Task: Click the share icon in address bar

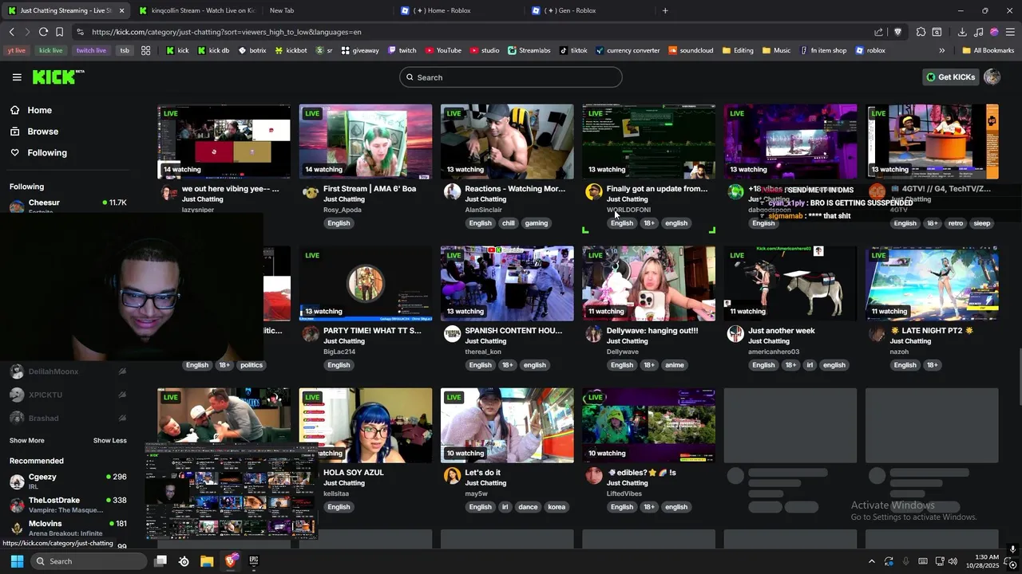Action: pyautogui.click(x=879, y=32)
